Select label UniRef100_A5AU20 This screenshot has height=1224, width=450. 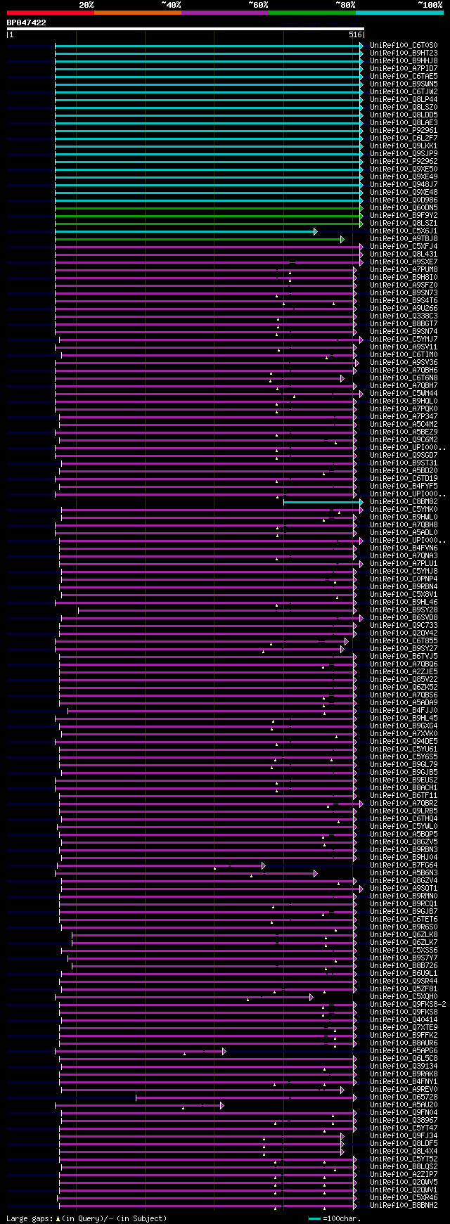404,1105
